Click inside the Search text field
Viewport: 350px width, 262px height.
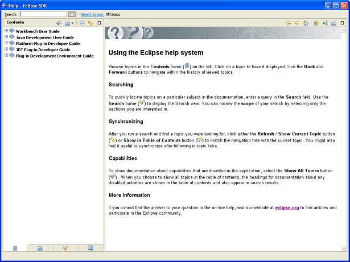(x=43, y=14)
